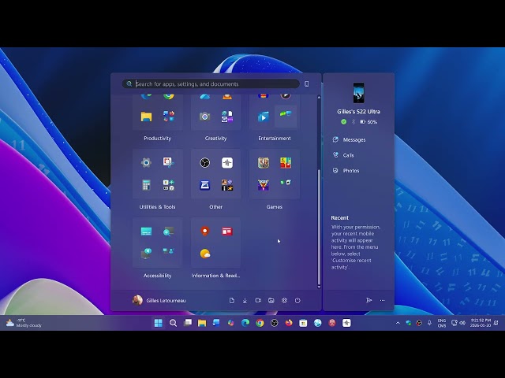Open the Camera app in Creativity
The width and height of the screenshot is (505, 378).
[x=205, y=117]
